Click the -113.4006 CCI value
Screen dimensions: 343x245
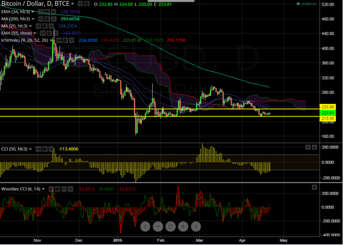(68, 149)
